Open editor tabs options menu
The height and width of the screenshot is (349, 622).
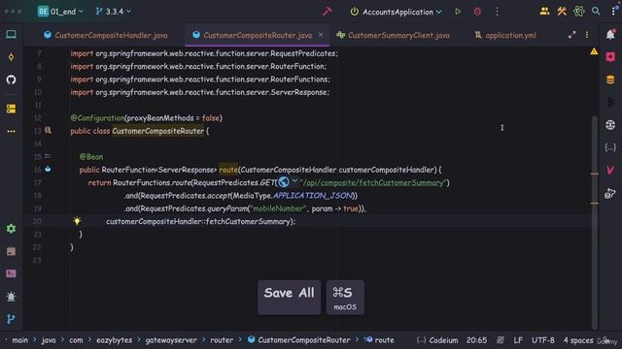(587, 35)
